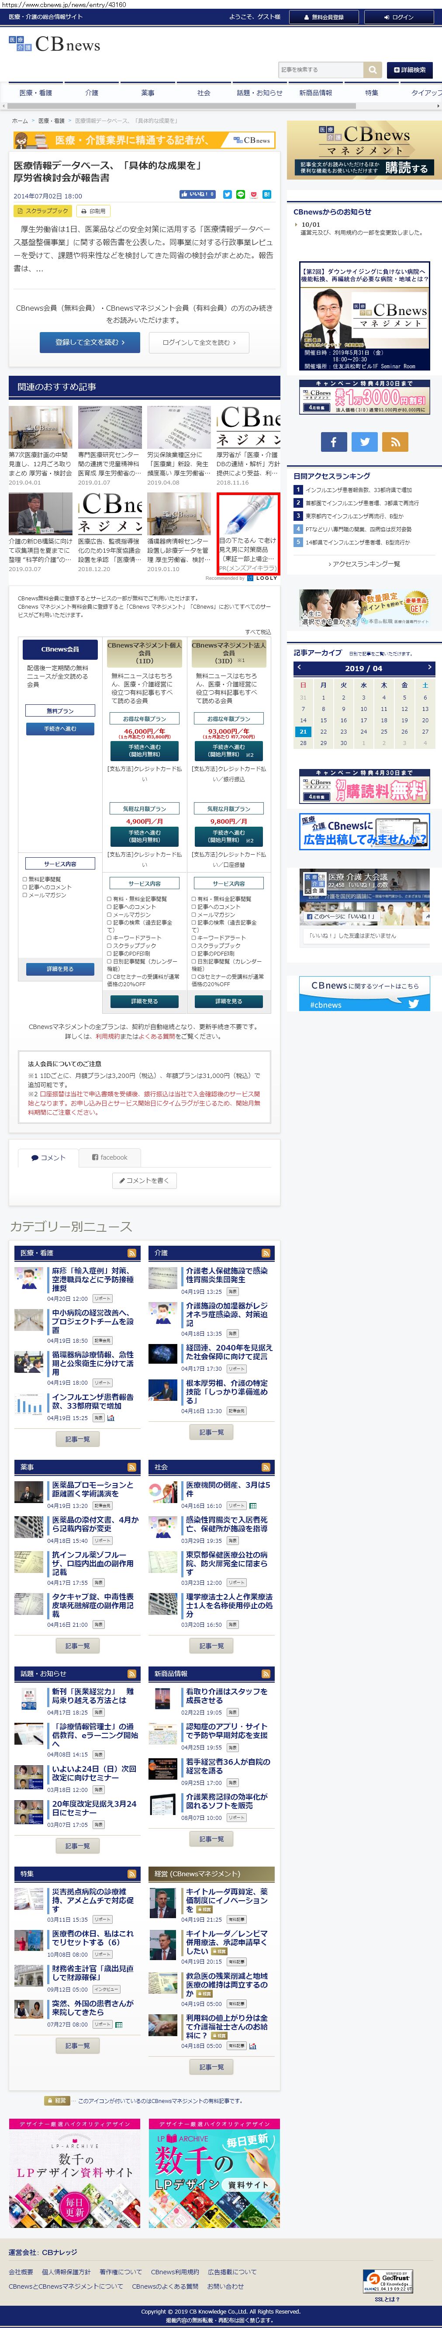
Task: Open Facebook icon in sidebar
Action: (x=333, y=441)
